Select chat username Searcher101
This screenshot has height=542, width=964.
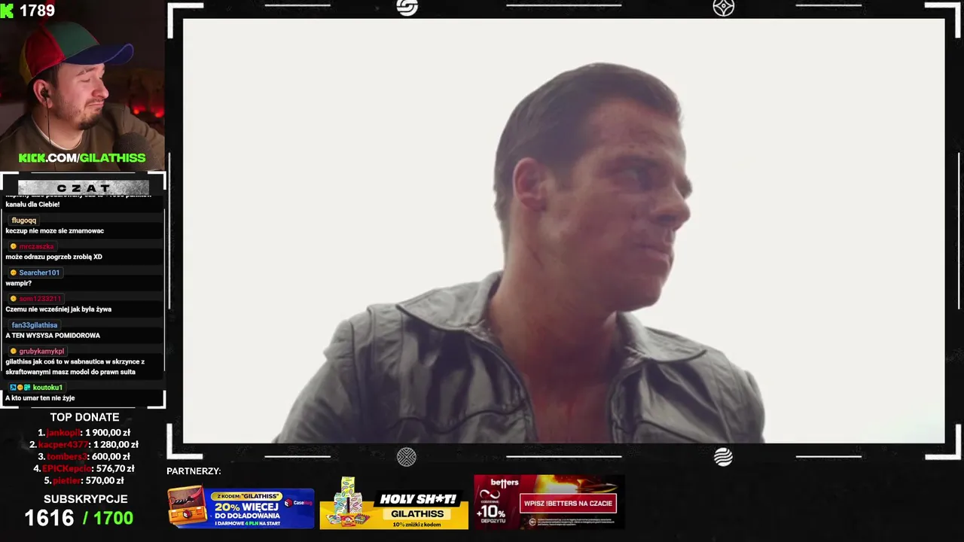[x=40, y=273]
